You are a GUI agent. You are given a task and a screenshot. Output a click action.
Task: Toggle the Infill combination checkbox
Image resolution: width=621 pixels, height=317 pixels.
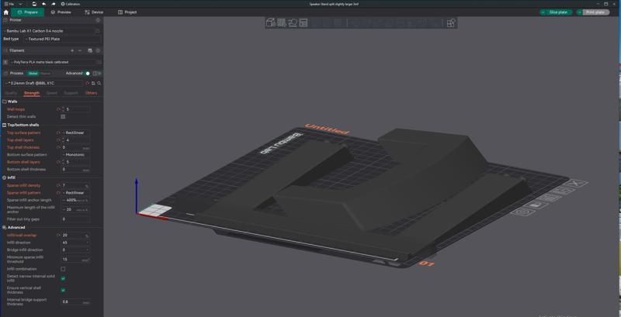click(x=63, y=269)
